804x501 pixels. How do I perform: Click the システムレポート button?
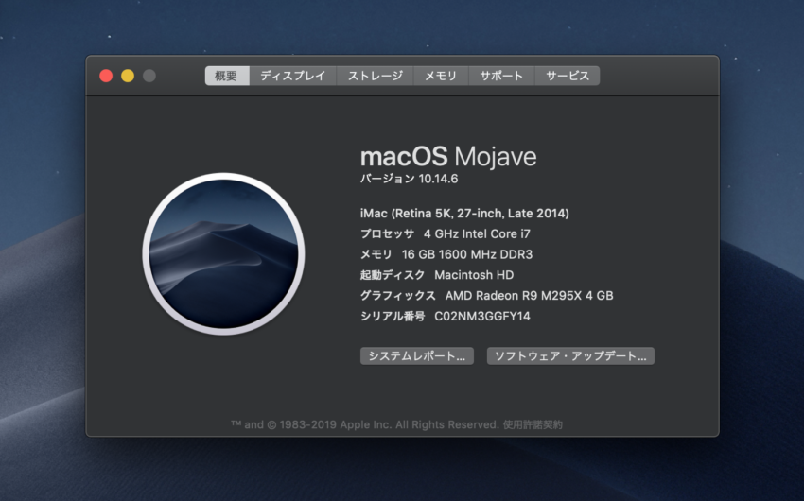pos(417,356)
